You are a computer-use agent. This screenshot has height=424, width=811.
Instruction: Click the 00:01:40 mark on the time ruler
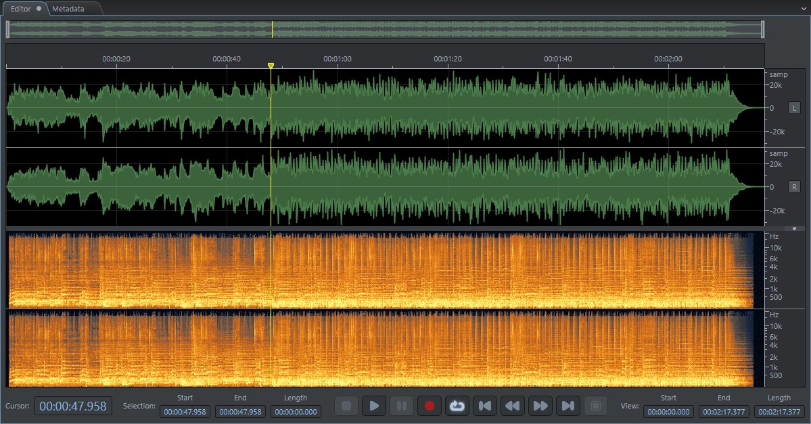[x=558, y=59]
